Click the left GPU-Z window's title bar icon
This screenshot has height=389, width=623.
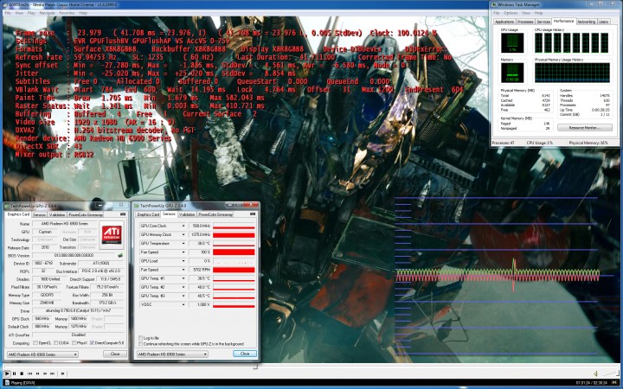[x=7, y=206]
